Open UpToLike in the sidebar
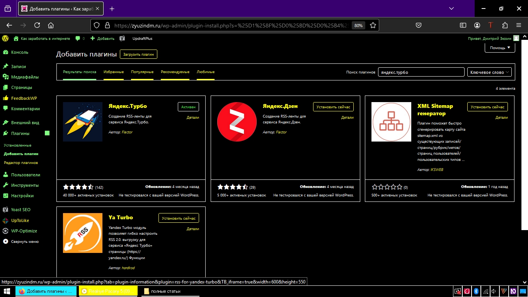 pos(20,220)
